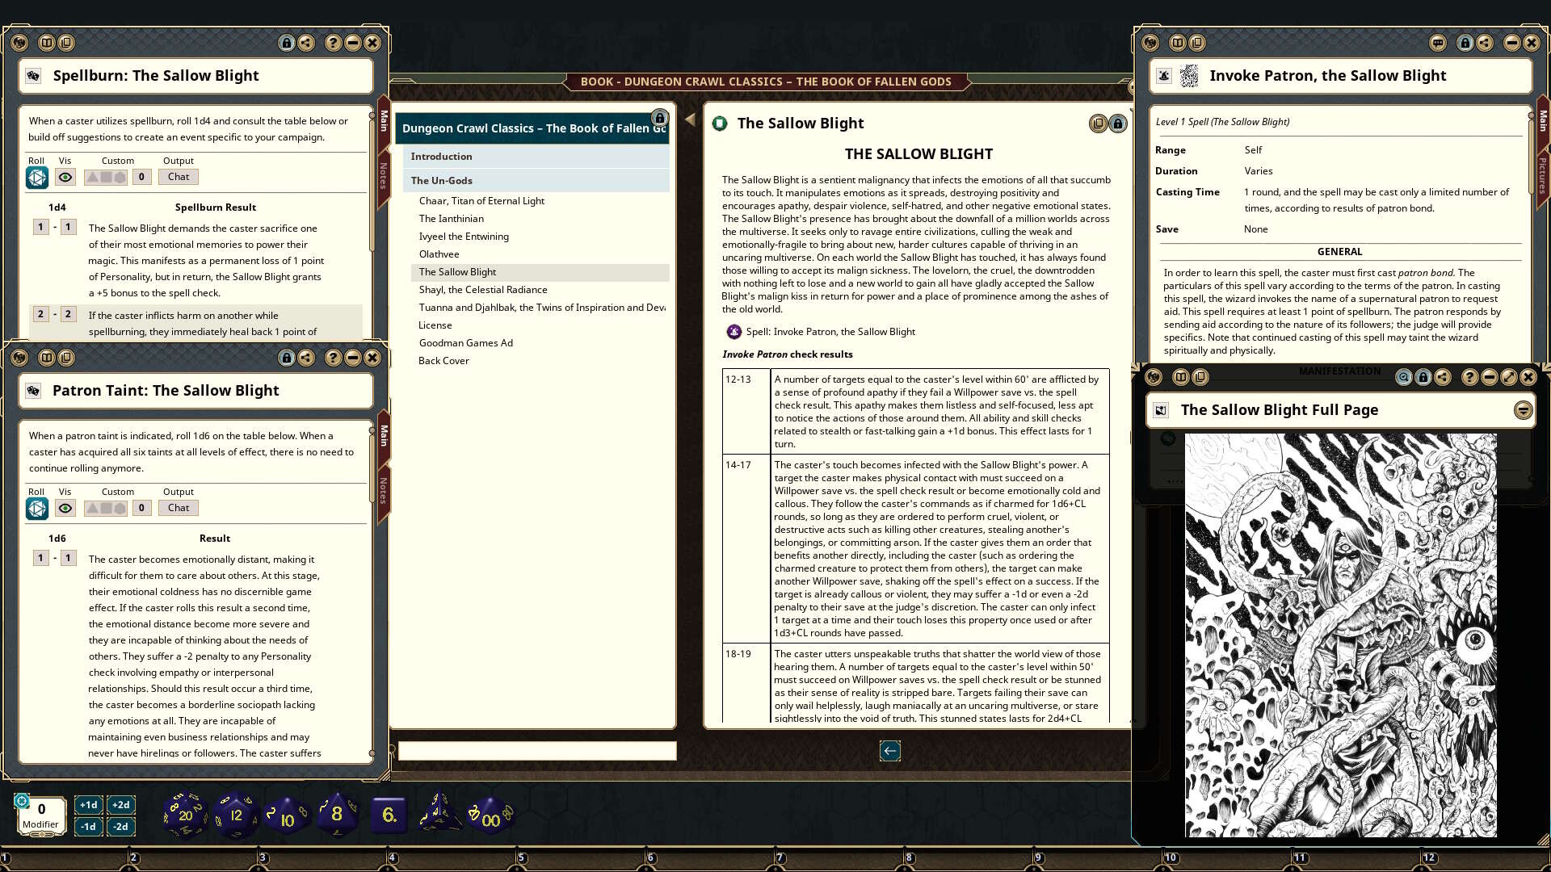Click the pencil edit icon on the image window
The image size is (1551, 872).
[x=1507, y=377]
